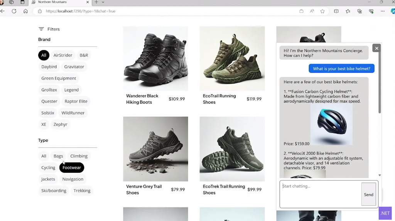The width and height of the screenshot is (395, 221).
Task: Filter by WildRunner brand
Action: click(73, 113)
